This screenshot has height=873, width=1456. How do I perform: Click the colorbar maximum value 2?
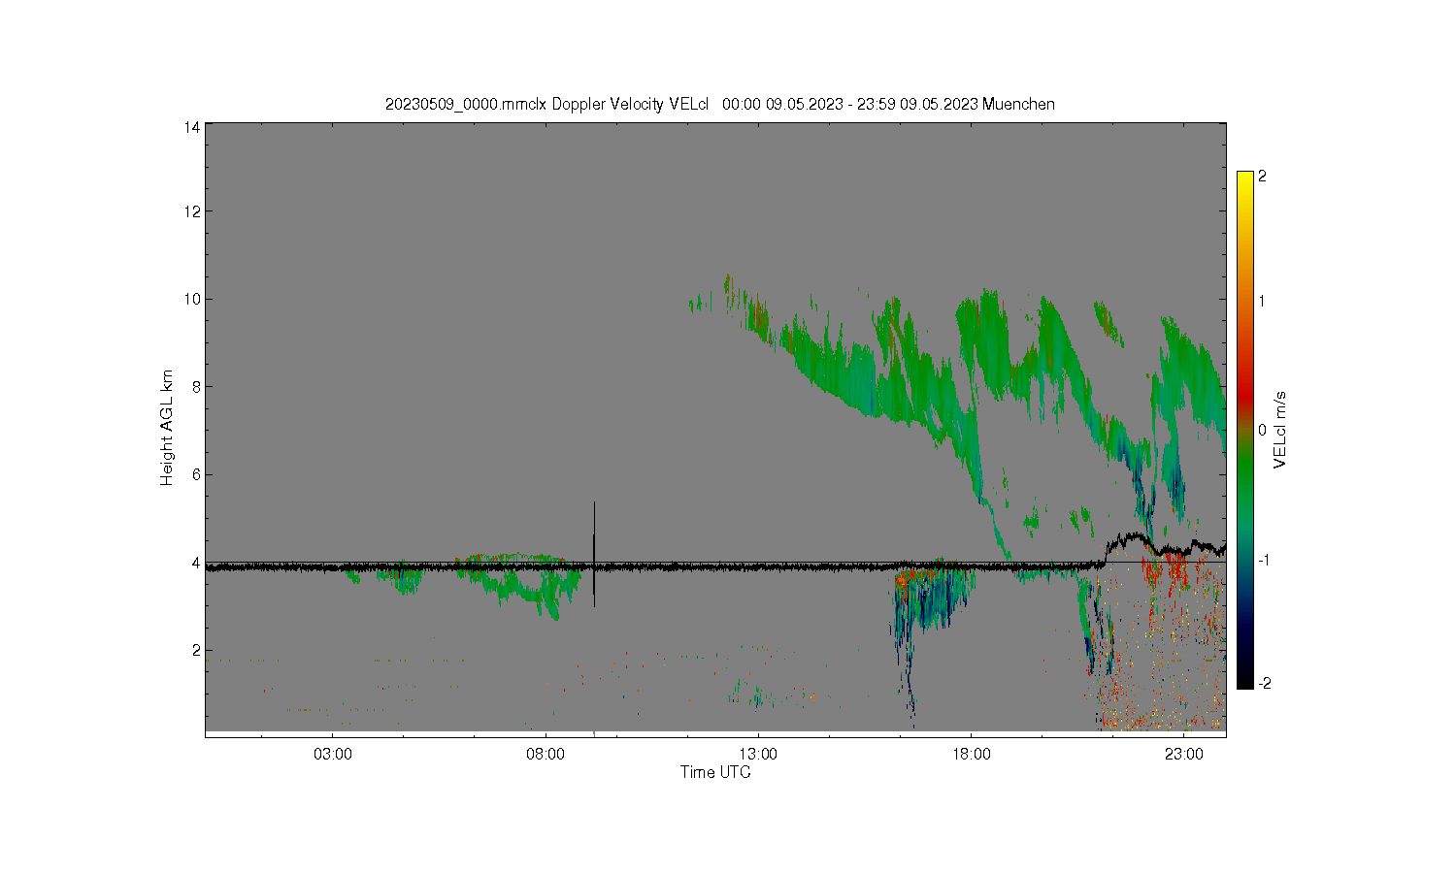pos(1262,177)
